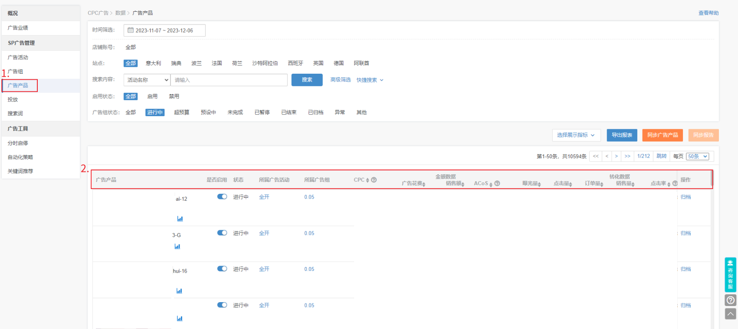View the chart icon for hui-16

(x=179, y=291)
